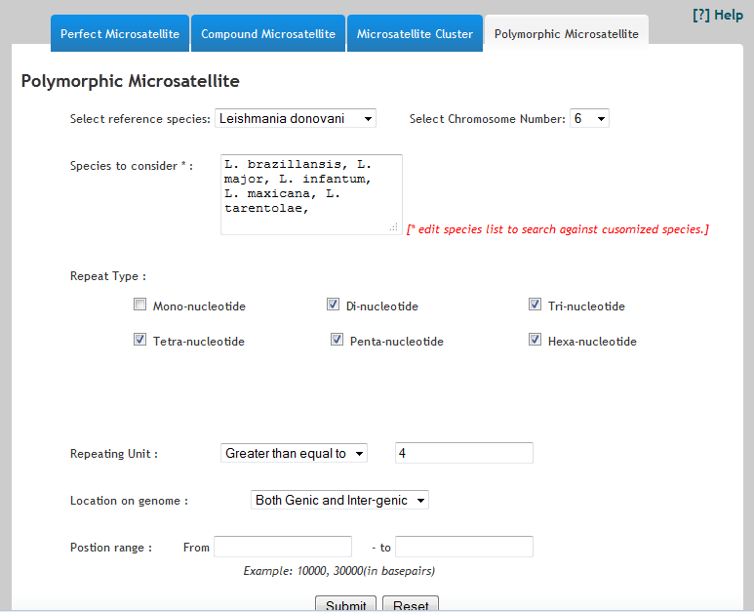The height and width of the screenshot is (612, 754).
Task: Click the Repeating Unit value field
Action: click(x=463, y=453)
